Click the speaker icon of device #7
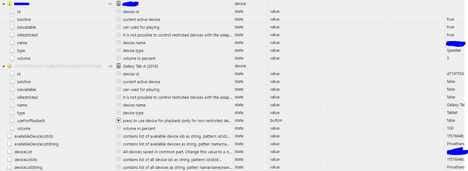Screen dimensions: 468x171 [119, 4]
